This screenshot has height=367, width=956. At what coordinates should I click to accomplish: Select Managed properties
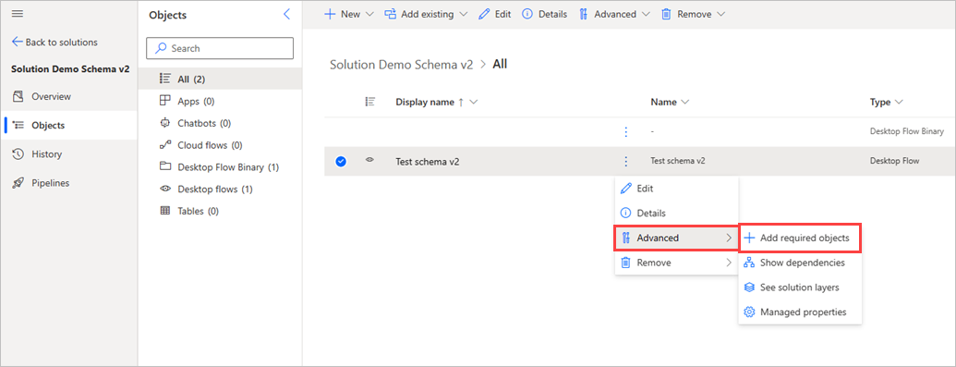tap(799, 312)
